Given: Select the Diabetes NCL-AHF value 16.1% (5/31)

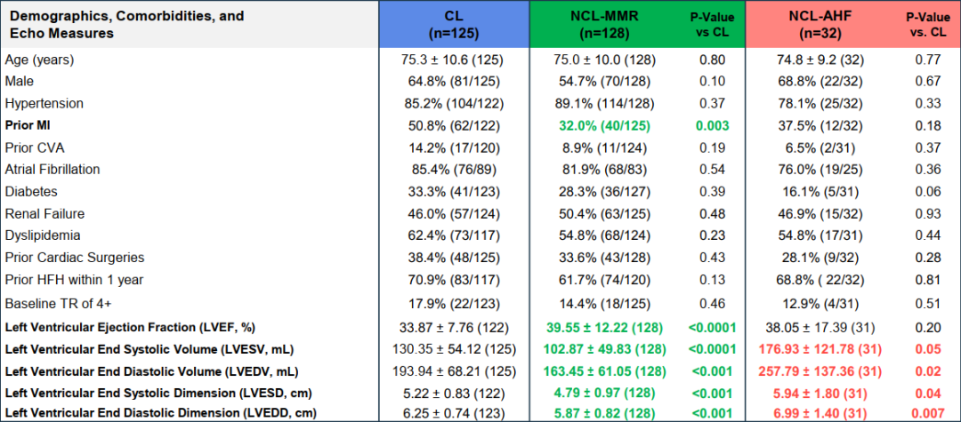Looking at the screenshot, I should [817, 191].
